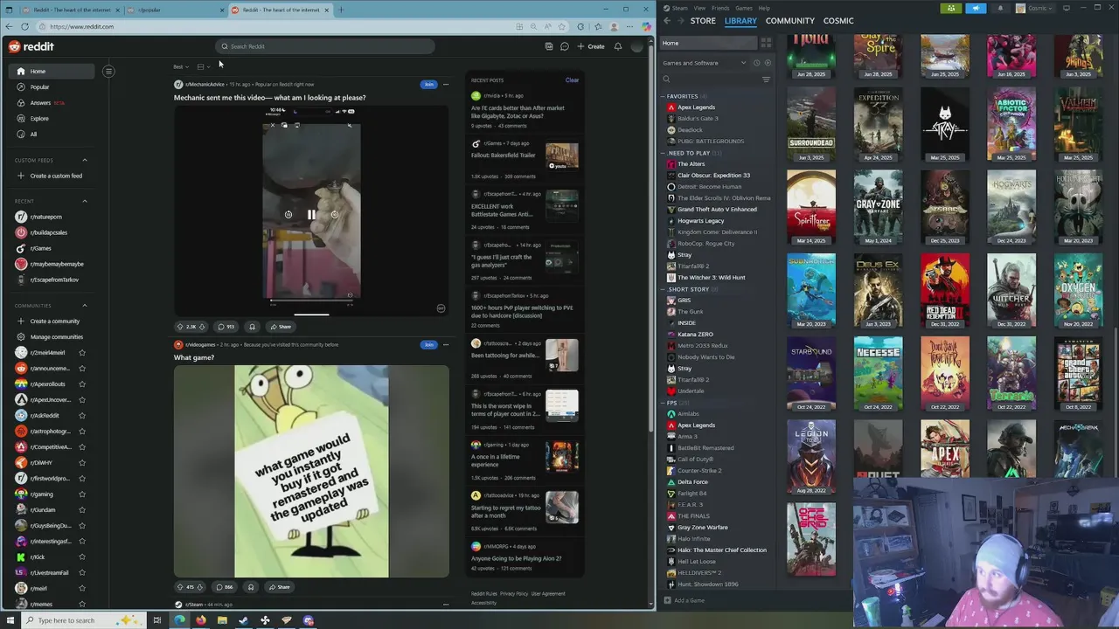The height and width of the screenshot is (629, 1119).
Task: Click Add a Game in Steam
Action: 685,601
